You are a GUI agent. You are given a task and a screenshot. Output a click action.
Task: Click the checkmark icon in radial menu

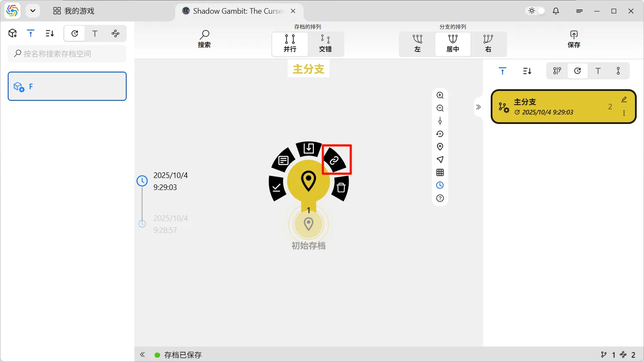[276, 187]
